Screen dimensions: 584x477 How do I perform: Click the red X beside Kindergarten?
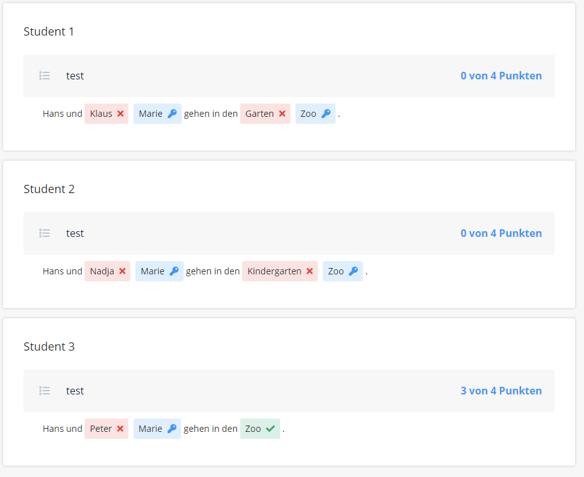[x=309, y=271]
